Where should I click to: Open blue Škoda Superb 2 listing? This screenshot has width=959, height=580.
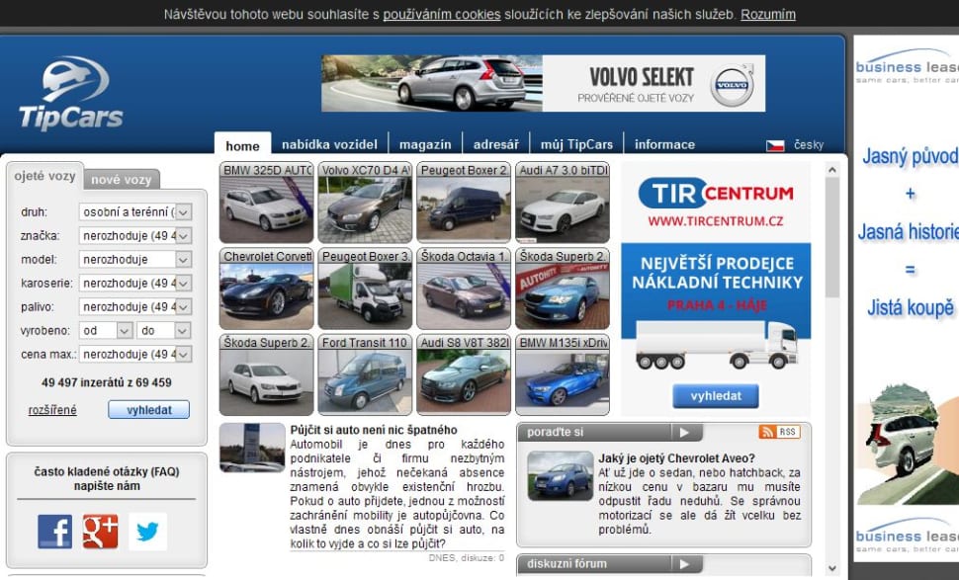[563, 290]
